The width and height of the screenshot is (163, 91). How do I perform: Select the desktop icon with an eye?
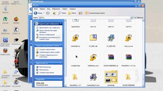16,40
